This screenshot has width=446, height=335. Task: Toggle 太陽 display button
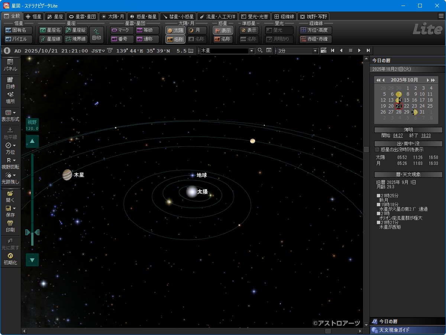175,31
